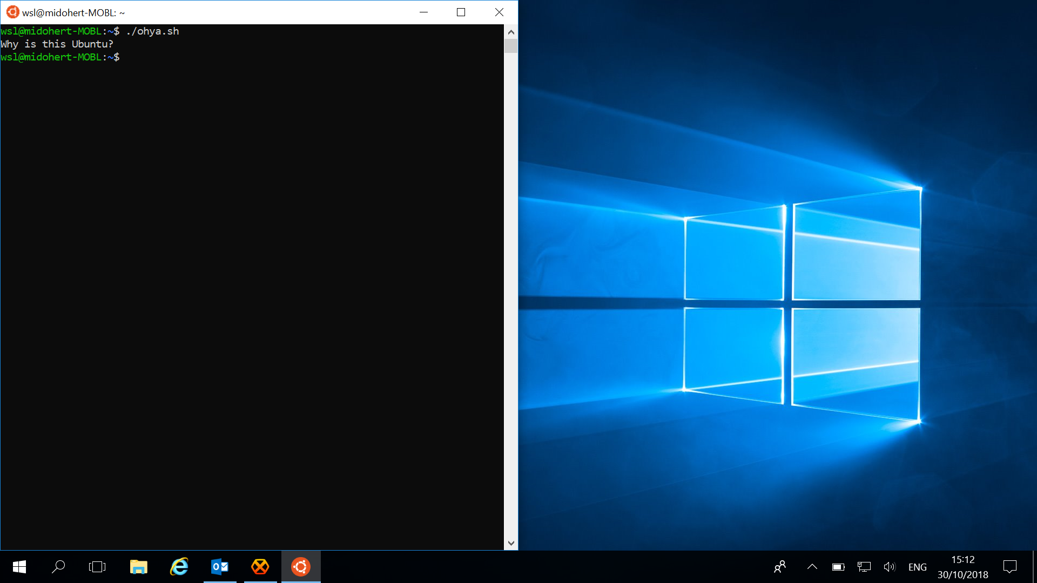Click the './ohya.sh' command text
Viewport: 1037px width, 583px height.
(x=152, y=31)
